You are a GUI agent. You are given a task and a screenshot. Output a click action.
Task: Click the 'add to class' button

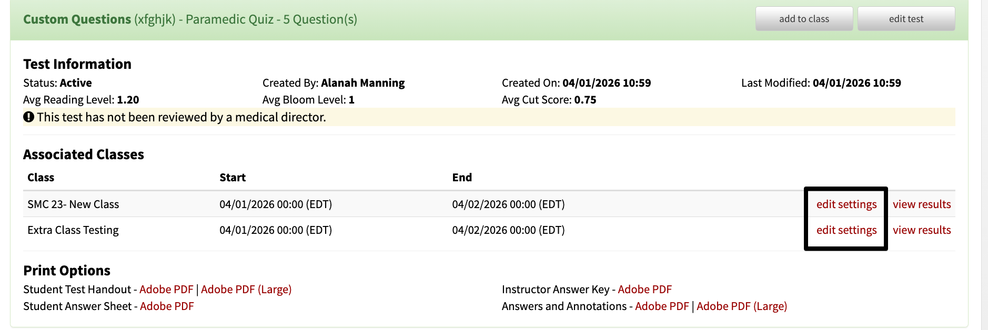[804, 19]
